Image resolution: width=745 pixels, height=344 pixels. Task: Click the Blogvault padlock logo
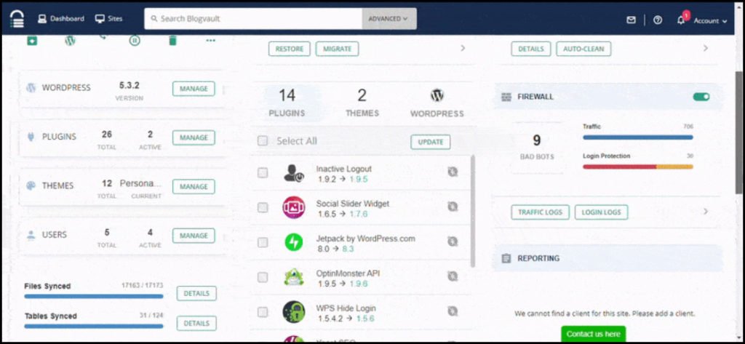tap(17, 19)
